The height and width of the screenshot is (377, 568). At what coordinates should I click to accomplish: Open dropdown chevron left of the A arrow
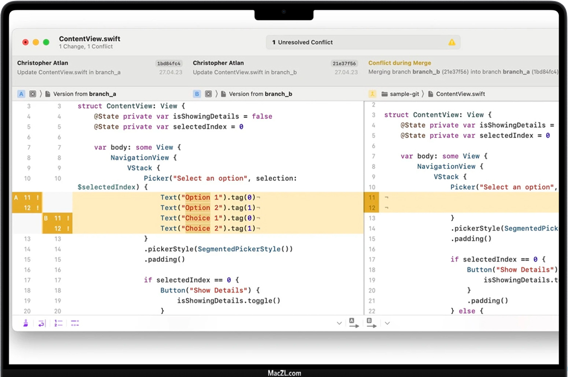pyautogui.click(x=339, y=323)
